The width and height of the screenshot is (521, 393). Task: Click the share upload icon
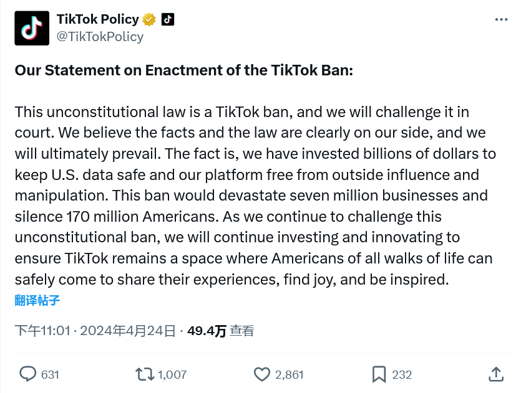pyautogui.click(x=495, y=374)
